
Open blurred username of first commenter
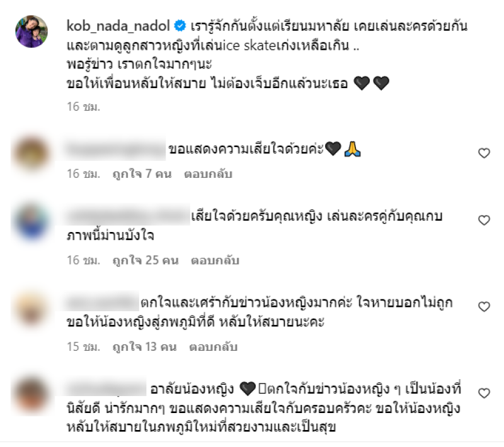[115, 150]
